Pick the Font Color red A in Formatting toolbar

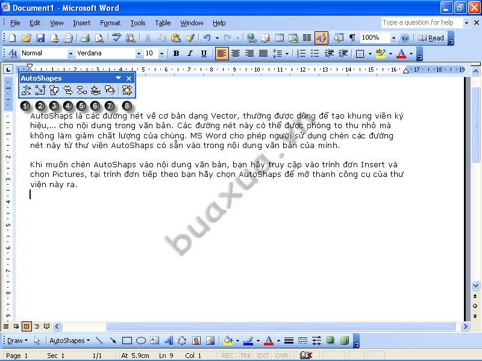coord(401,54)
